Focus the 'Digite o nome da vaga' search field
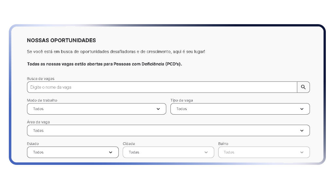This screenshot has width=335, height=175. click(x=162, y=87)
